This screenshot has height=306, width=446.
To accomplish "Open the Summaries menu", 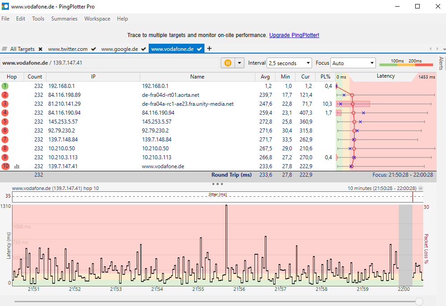I will click(x=64, y=19).
